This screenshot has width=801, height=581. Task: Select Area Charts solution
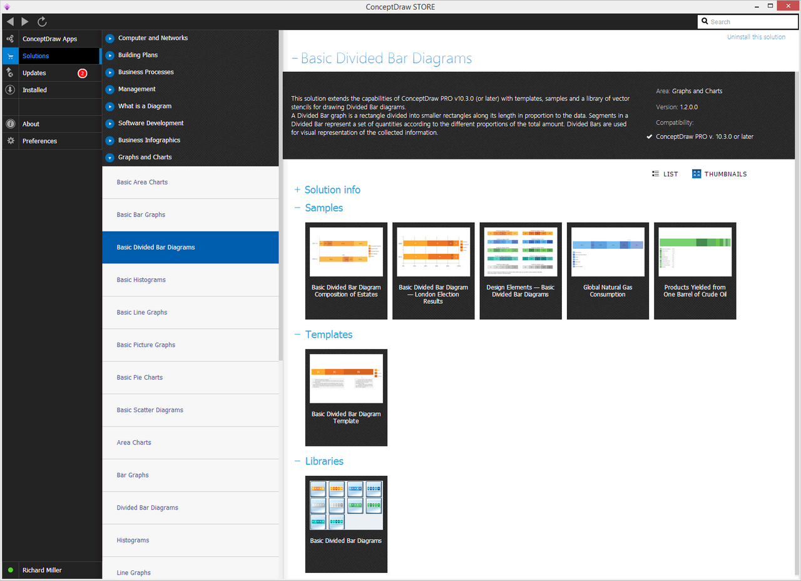tap(190, 443)
